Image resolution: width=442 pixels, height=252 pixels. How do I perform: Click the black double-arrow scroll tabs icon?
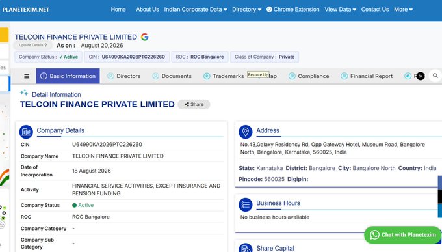[x=421, y=76]
